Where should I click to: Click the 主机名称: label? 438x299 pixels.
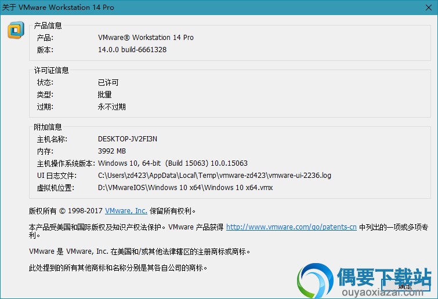pos(52,139)
